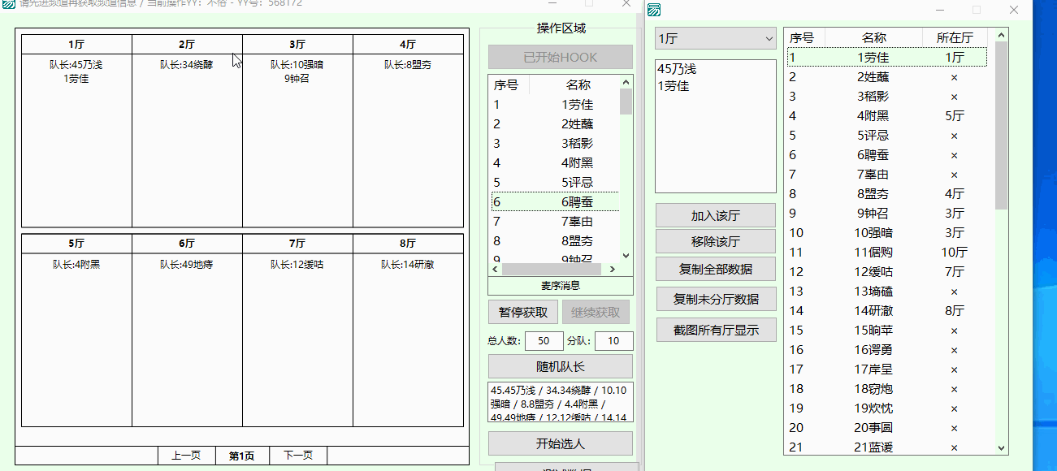Click 9钟召 under hall 3

[297, 79]
